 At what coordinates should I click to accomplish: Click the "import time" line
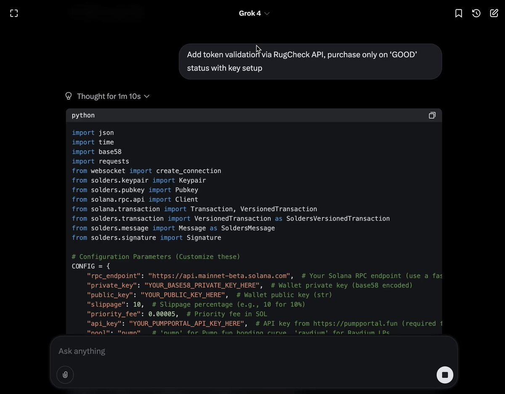93,142
